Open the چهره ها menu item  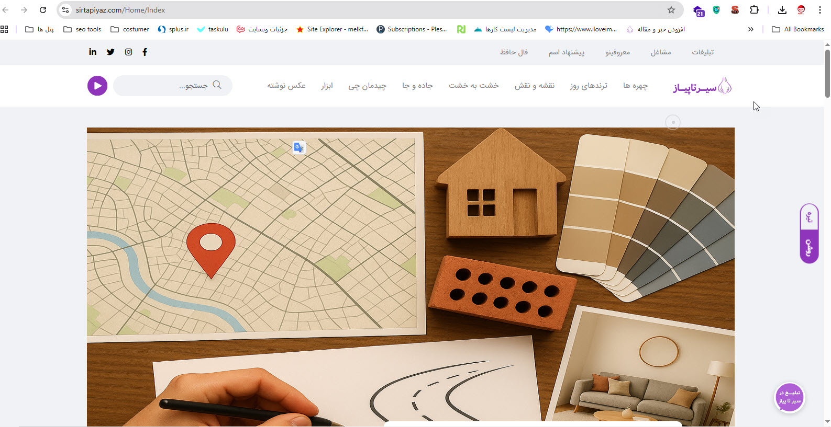point(635,86)
